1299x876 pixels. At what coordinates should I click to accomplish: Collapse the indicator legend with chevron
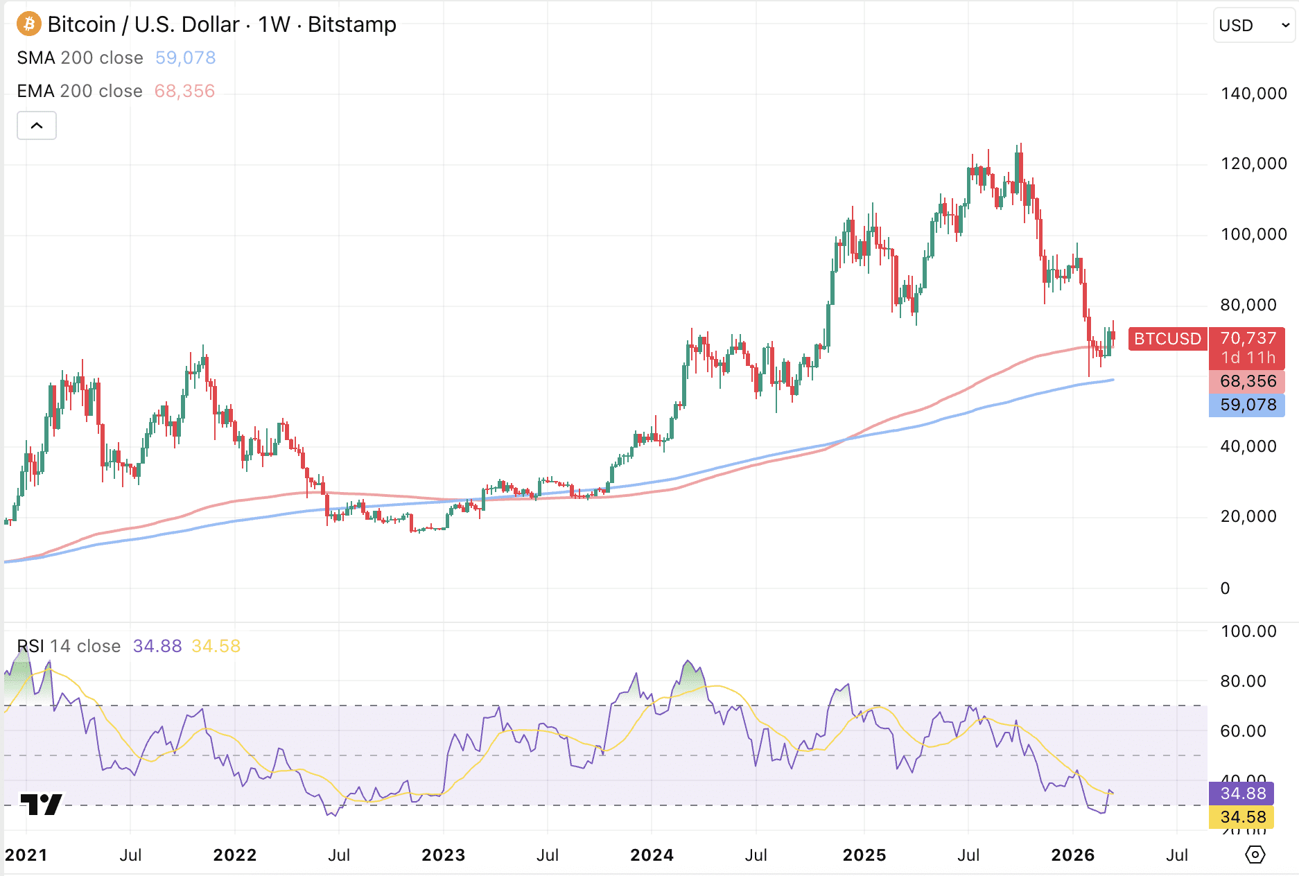[37, 125]
